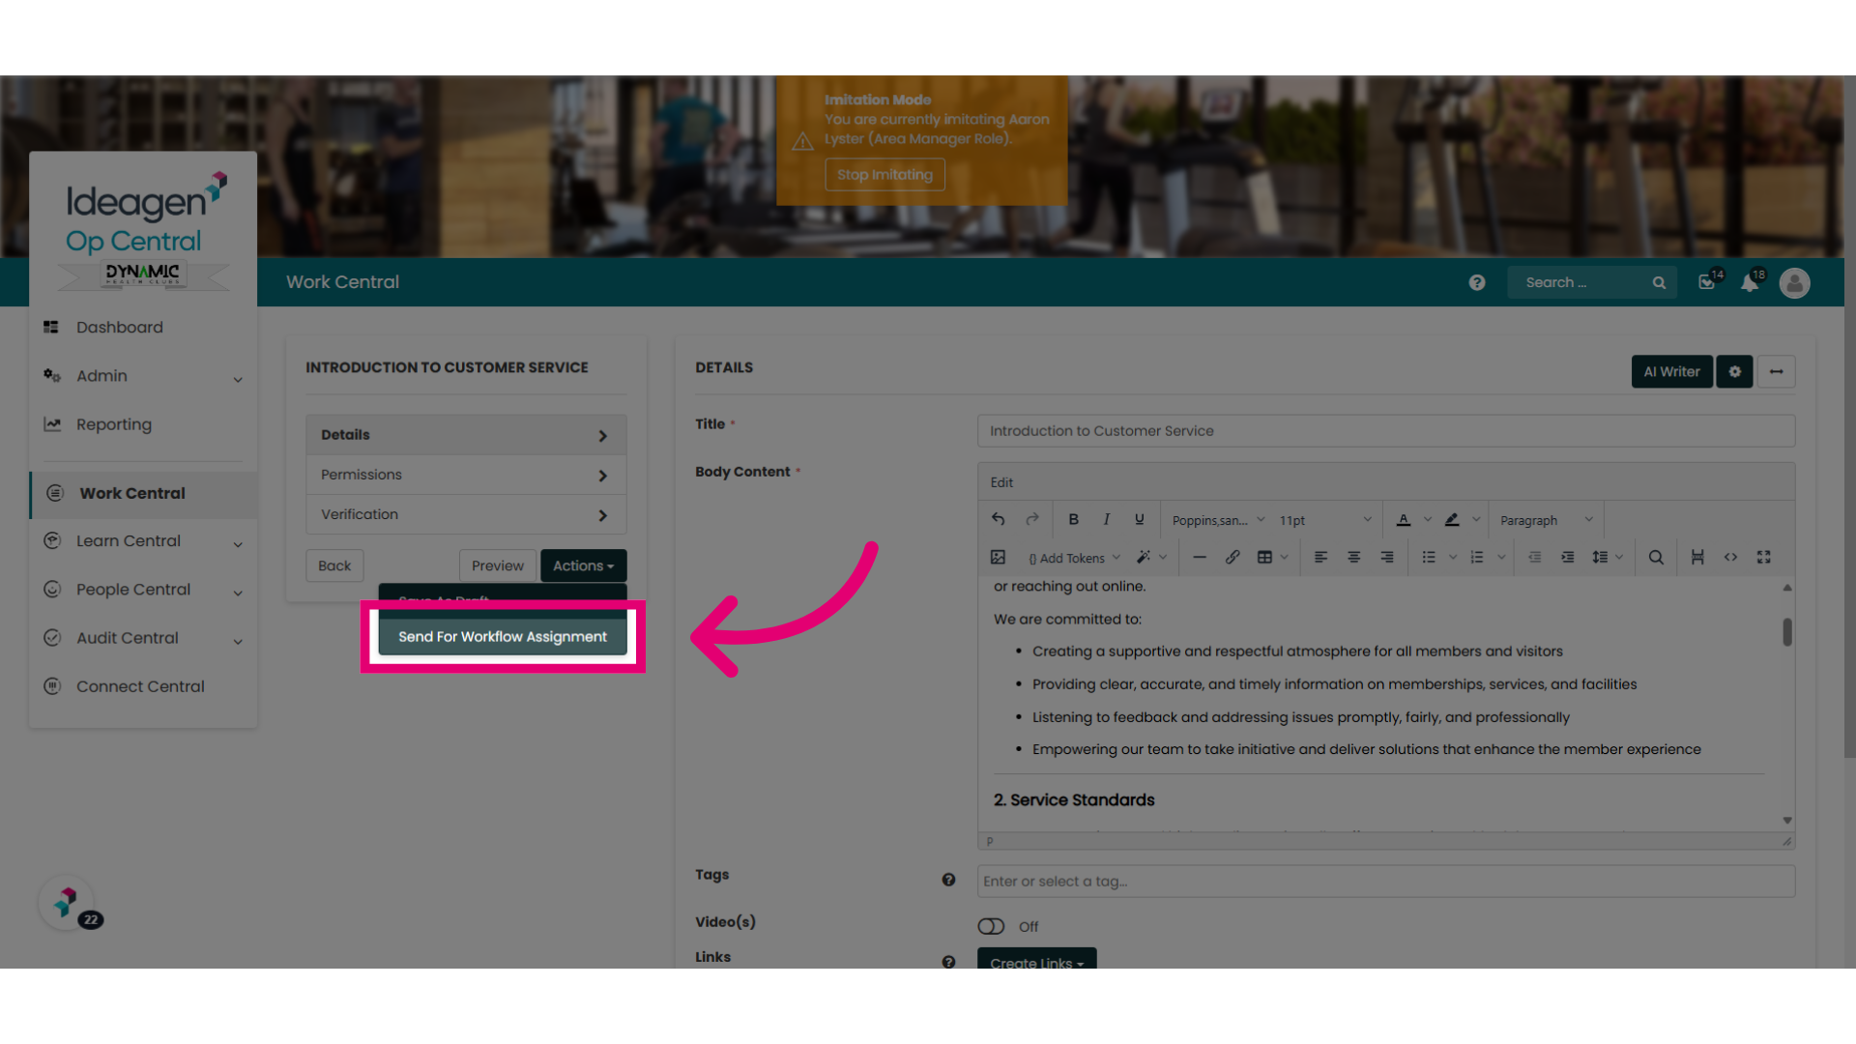
Task: Toggle underline formatting
Action: coord(1139,519)
